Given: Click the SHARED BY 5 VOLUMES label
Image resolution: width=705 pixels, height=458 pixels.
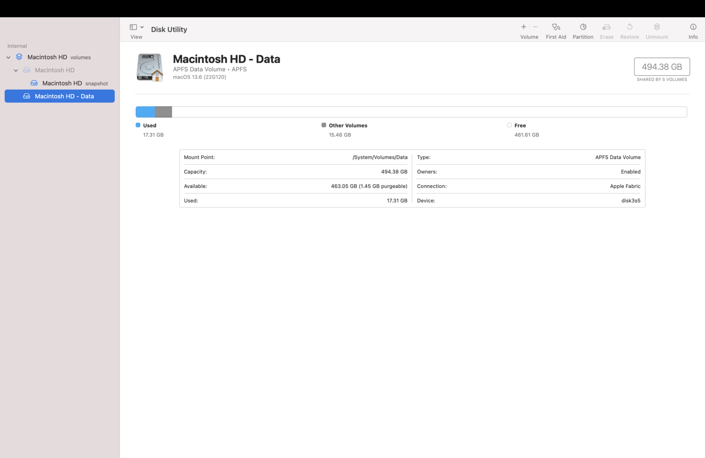Looking at the screenshot, I should click(662, 80).
